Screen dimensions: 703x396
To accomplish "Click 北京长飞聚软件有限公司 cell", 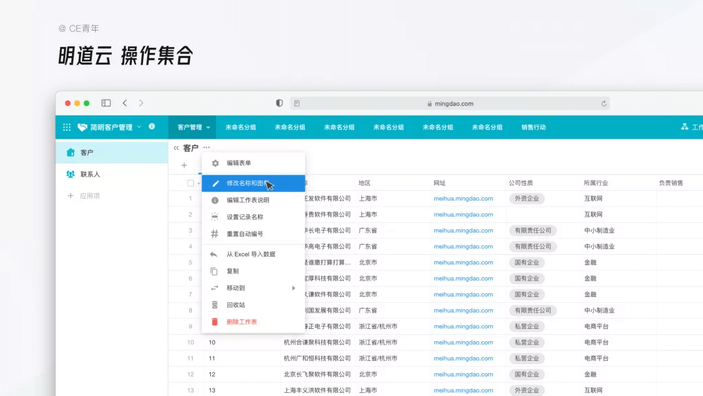I will [317, 374].
